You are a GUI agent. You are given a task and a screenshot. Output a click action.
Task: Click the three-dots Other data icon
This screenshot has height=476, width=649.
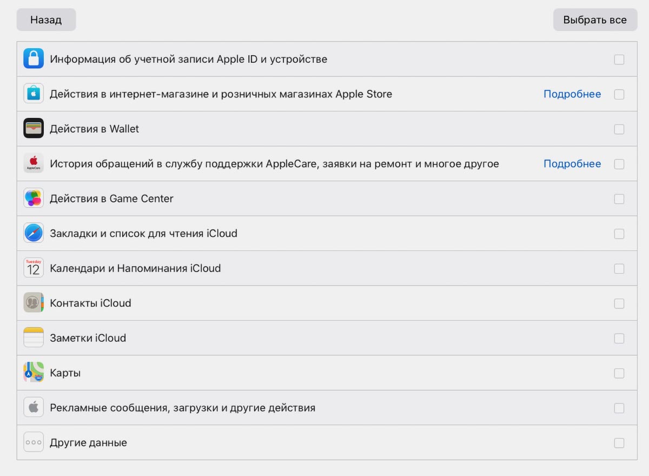pyautogui.click(x=34, y=442)
